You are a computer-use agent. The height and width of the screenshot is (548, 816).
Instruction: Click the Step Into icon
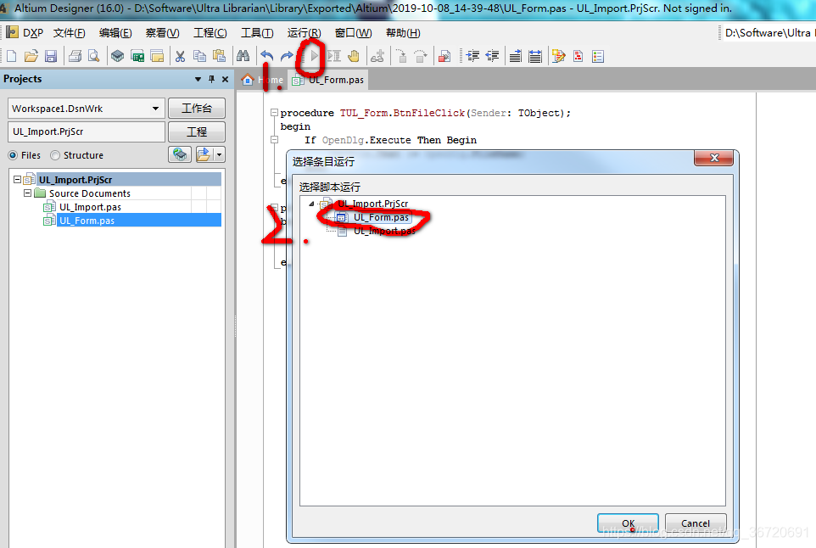401,56
